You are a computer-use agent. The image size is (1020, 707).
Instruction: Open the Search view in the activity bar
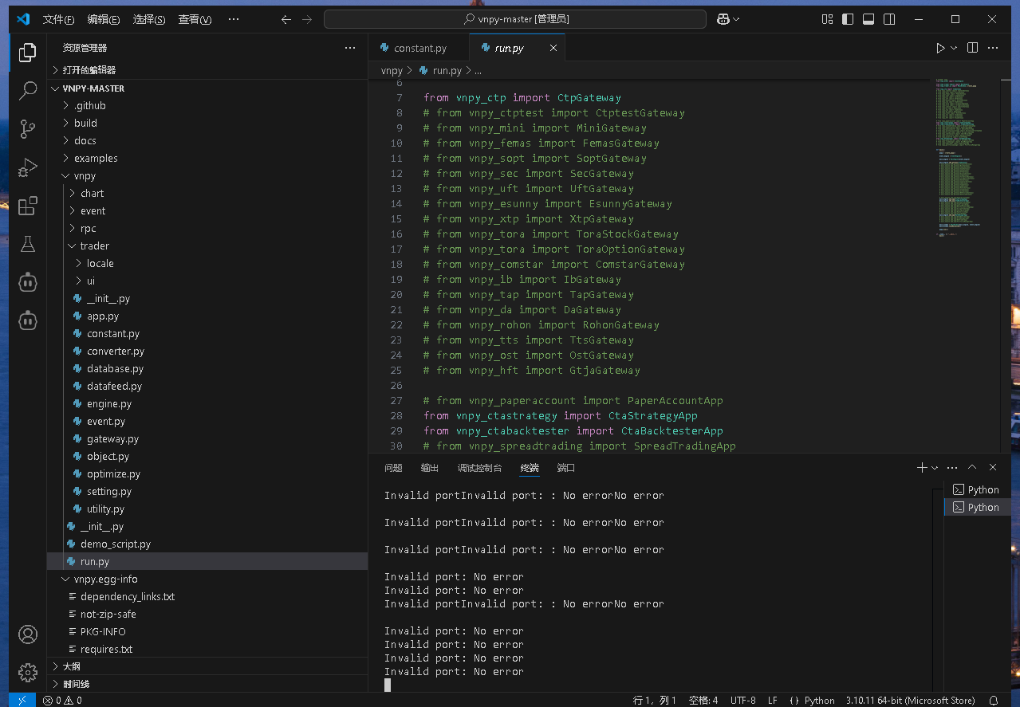click(x=28, y=90)
